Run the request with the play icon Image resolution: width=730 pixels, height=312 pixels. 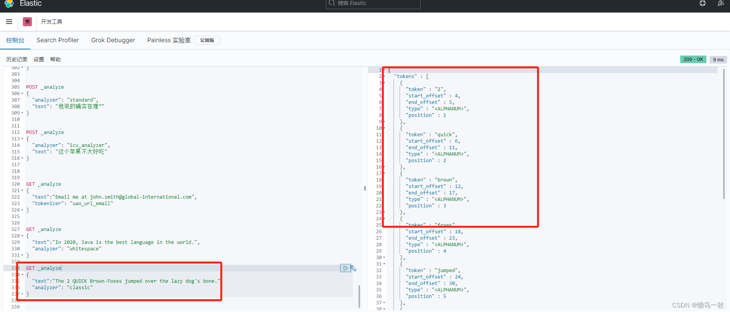tap(345, 268)
